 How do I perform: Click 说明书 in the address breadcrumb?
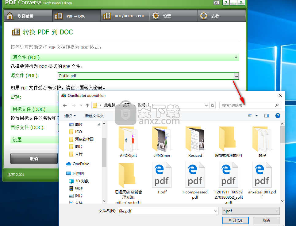143,105
